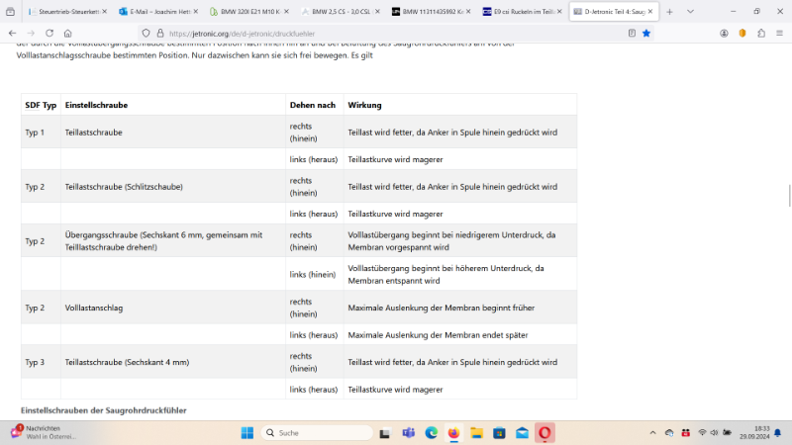Open Opera browser in the taskbar
Viewport: 792px width, 445px height.
click(544, 433)
